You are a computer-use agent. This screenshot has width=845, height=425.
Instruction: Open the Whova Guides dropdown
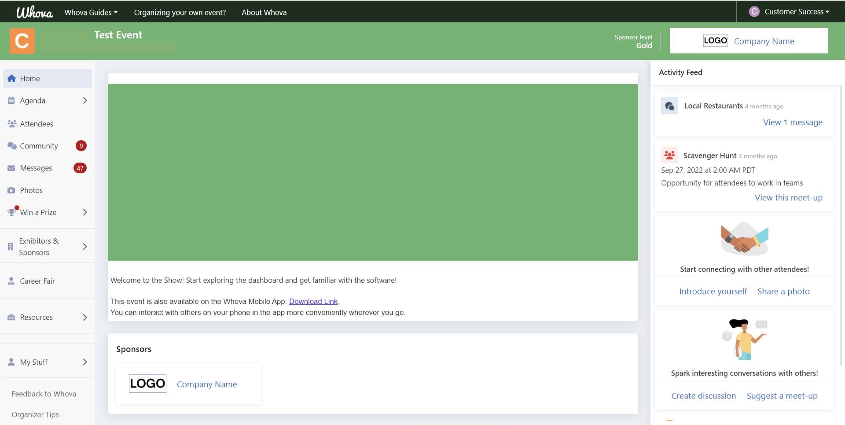[x=91, y=12]
